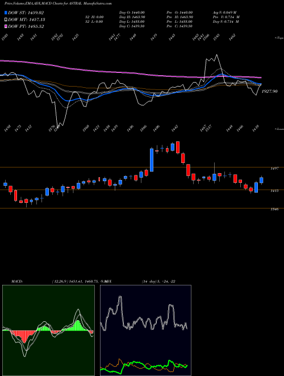Click the Day V: 0.714 M value

point(225,22)
